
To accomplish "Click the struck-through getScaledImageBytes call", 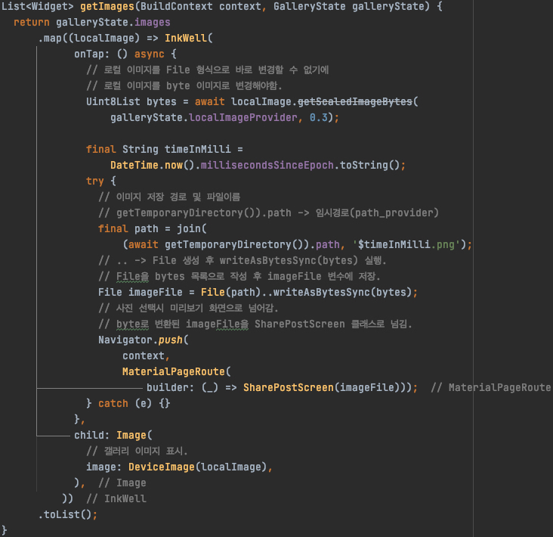I will [x=355, y=101].
